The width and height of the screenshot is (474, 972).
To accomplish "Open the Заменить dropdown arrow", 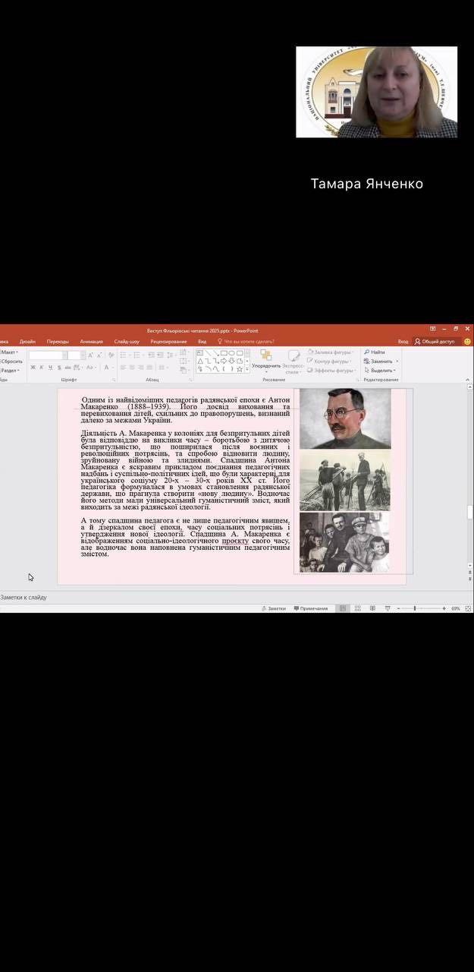I will coord(395,361).
